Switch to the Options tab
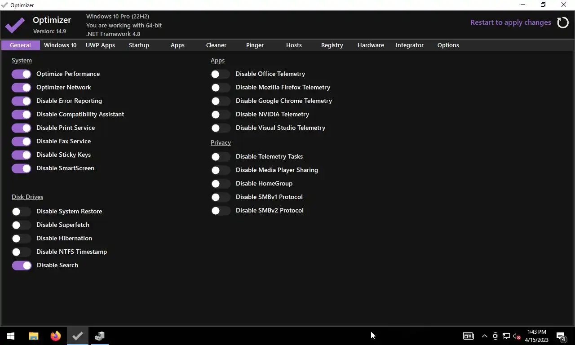 click(x=448, y=45)
